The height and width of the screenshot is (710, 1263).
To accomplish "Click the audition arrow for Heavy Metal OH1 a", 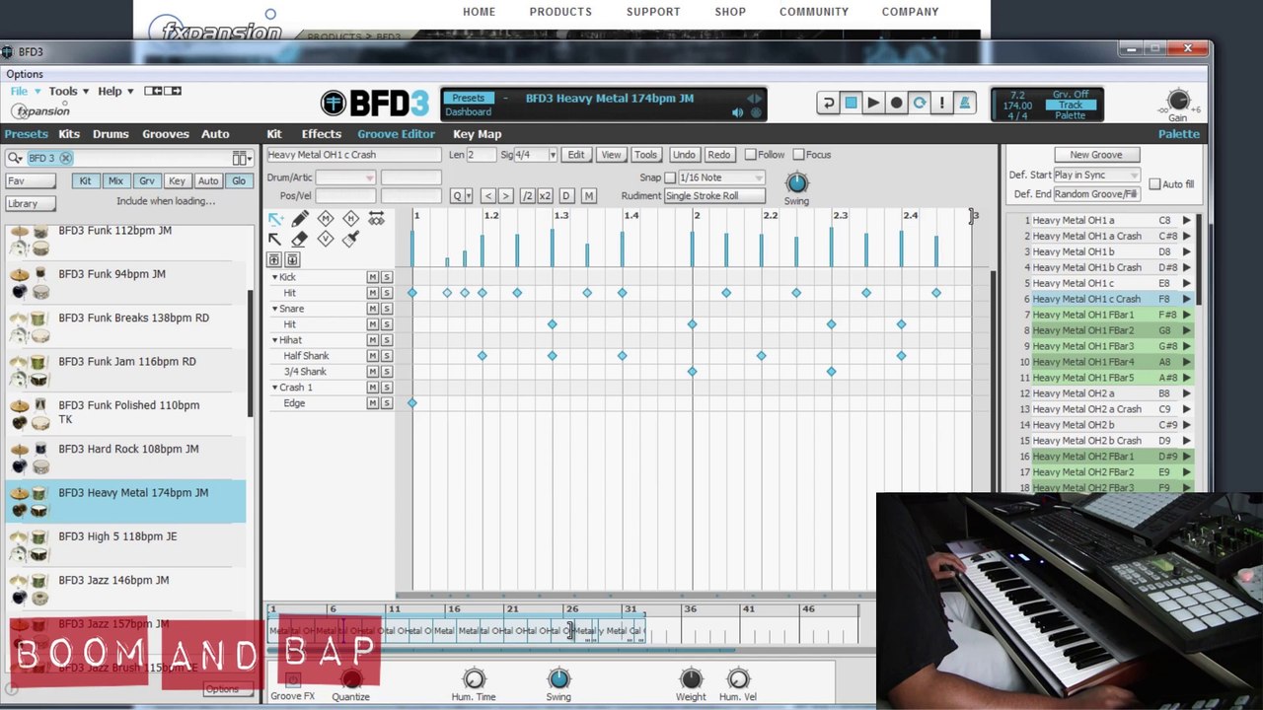I will [1186, 221].
